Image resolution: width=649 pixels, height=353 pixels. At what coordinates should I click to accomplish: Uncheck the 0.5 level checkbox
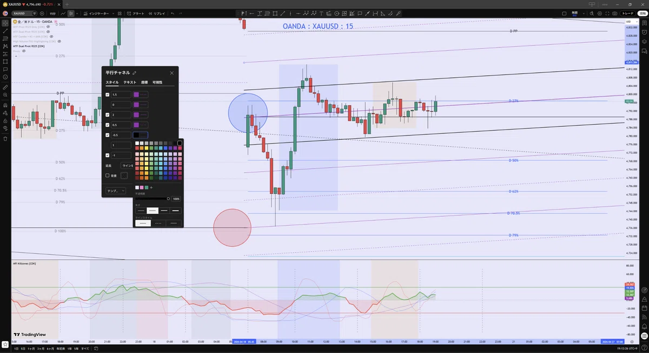[107, 125]
